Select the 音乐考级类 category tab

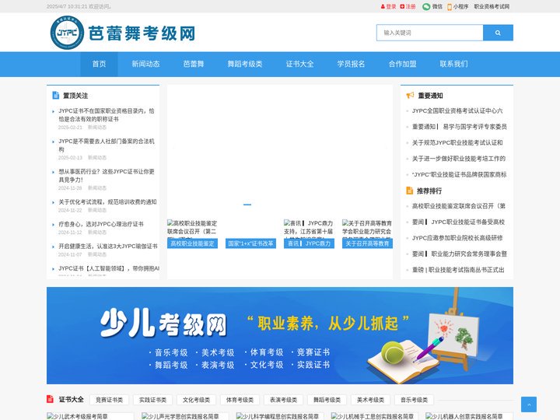414,400
